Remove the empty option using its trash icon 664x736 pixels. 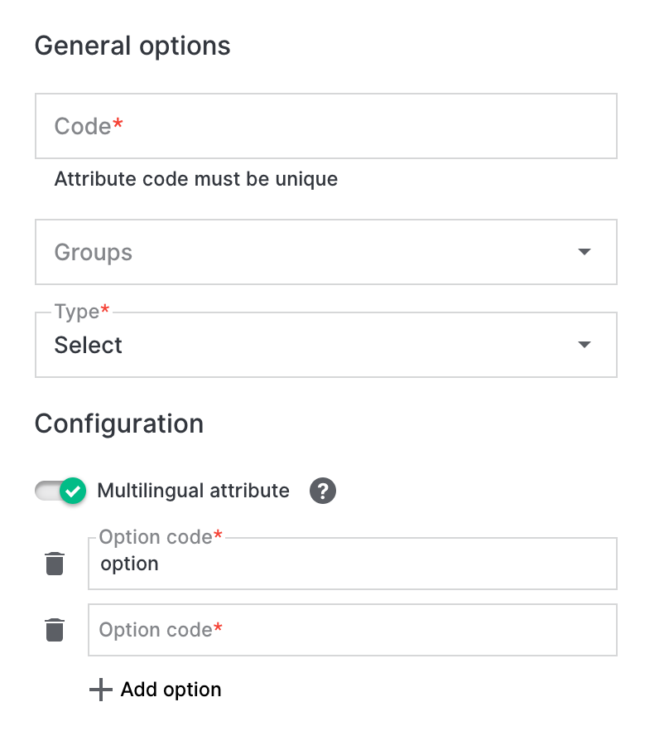[x=55, y=630]
